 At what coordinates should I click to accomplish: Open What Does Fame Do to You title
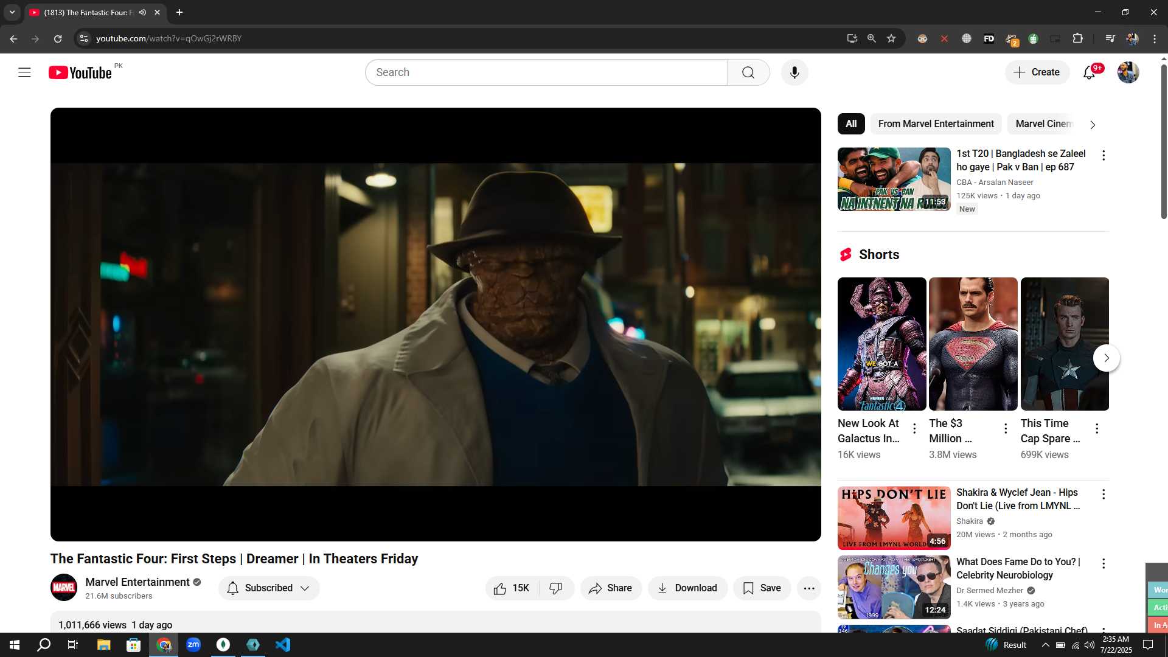(1018, 568)
